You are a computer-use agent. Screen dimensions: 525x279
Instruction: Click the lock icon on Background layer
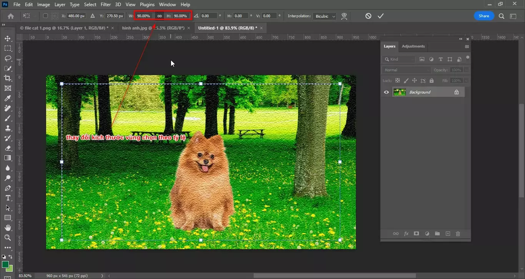click(457, 92)
